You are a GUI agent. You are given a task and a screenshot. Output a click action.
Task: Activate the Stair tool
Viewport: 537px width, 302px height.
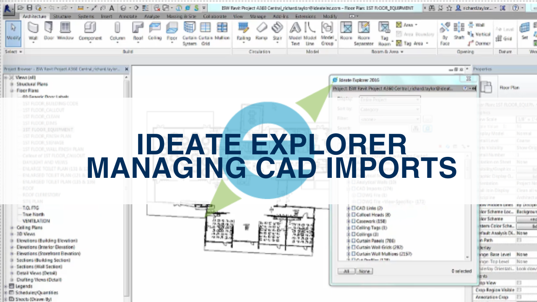(x=277, y=32)
